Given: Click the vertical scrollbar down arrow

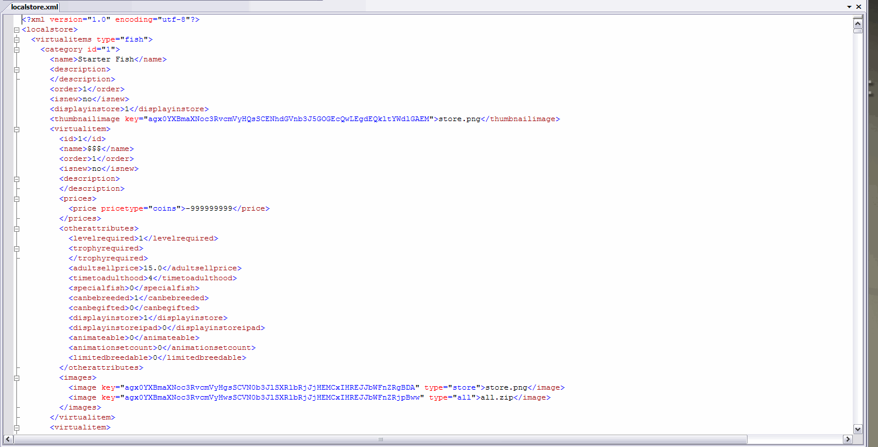Looking at the screenshot, I should pos(858,429).
